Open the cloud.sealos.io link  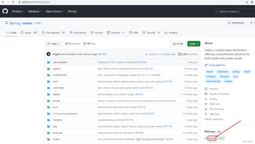pos(217,65)
